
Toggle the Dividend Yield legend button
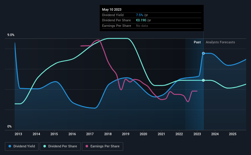click(22, 146)
